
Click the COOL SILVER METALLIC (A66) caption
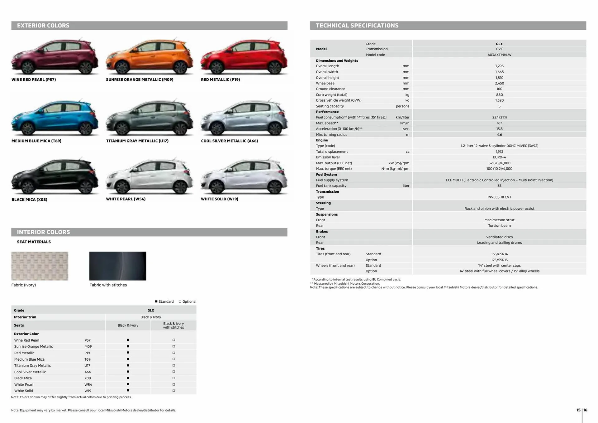click(230, 141)
